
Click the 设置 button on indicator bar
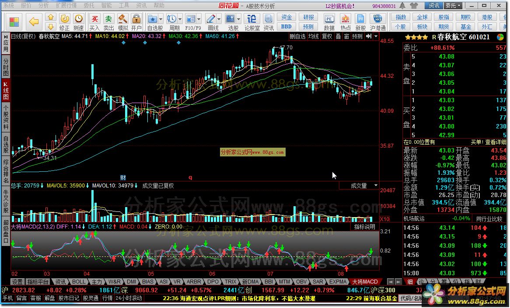(17, 281)
